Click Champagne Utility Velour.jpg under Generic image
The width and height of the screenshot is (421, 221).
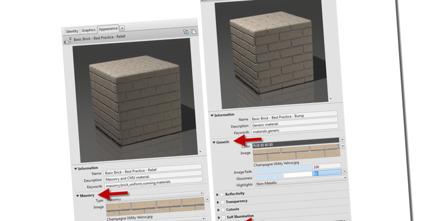276,163
